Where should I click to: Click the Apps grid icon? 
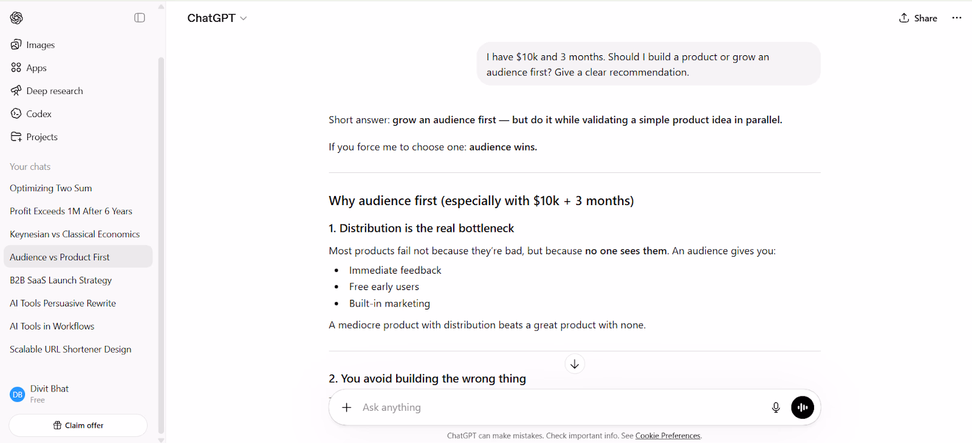click(x=16, y=67)
